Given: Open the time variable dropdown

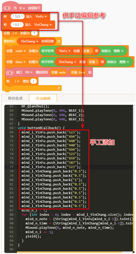Looking at the screenshot, I should click(21, 62).
